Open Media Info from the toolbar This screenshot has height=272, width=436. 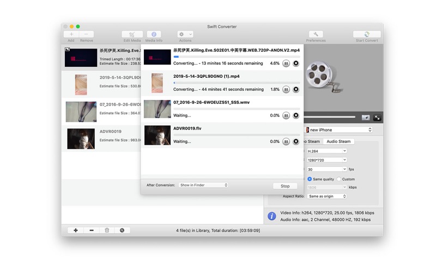(154, 34)
